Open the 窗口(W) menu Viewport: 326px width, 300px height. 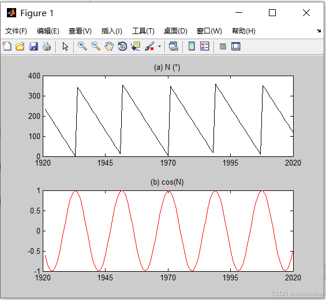pos(209,31)
